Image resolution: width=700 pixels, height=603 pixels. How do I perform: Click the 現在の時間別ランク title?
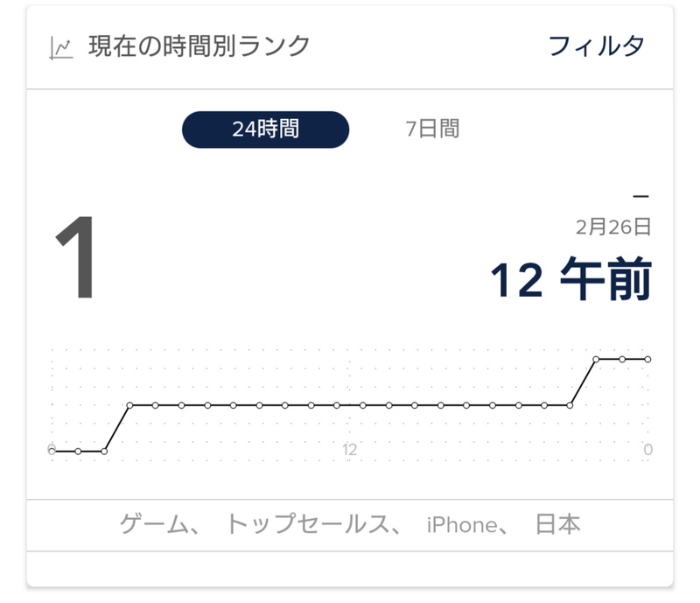[199, 46]
